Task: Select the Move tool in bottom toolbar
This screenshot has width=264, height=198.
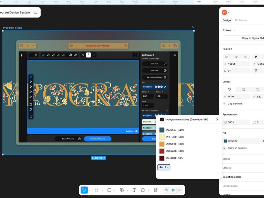Action: pyautogui.click(x=84, y=190)
